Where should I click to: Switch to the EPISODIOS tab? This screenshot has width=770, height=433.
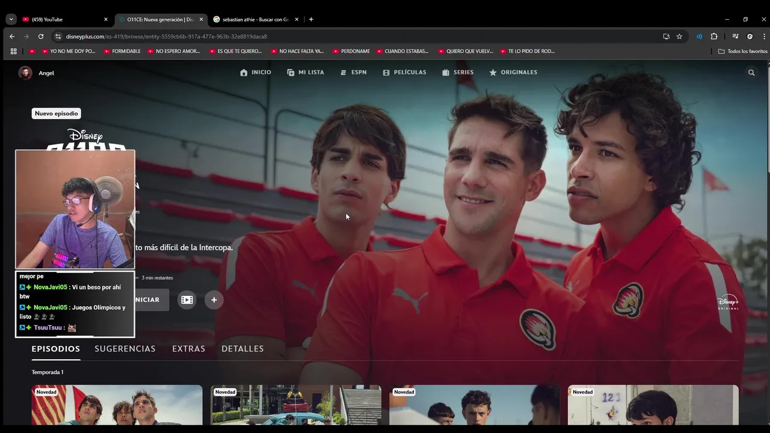[x=56, y=349]
